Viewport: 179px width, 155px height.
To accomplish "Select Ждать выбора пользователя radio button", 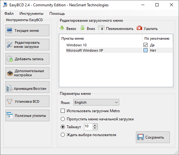I will 63,135.
